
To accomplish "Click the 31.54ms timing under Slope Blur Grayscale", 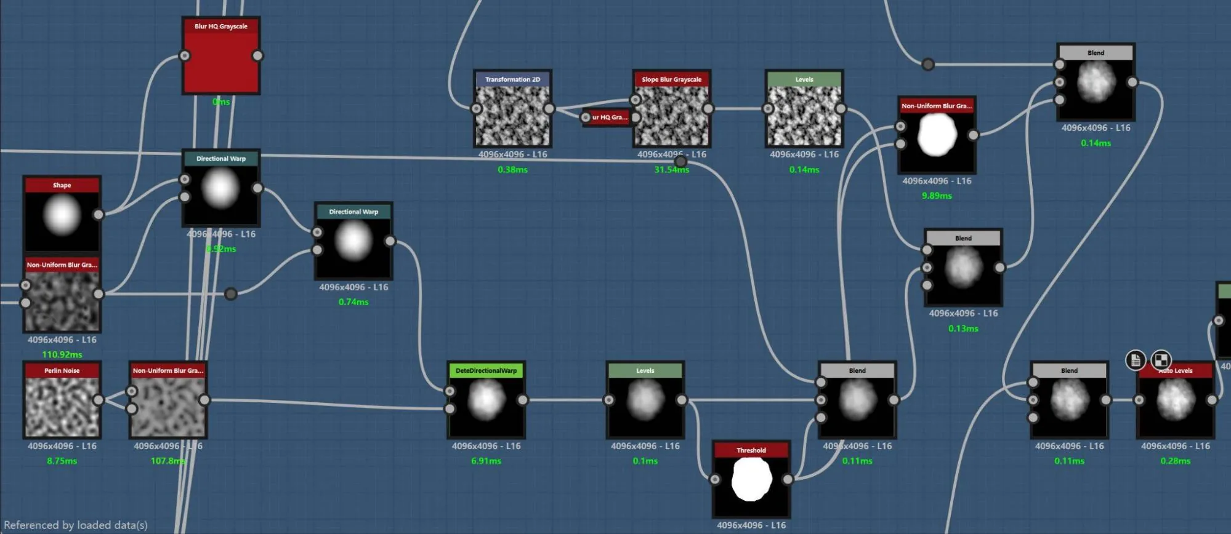I will click(x=672, y=170).
